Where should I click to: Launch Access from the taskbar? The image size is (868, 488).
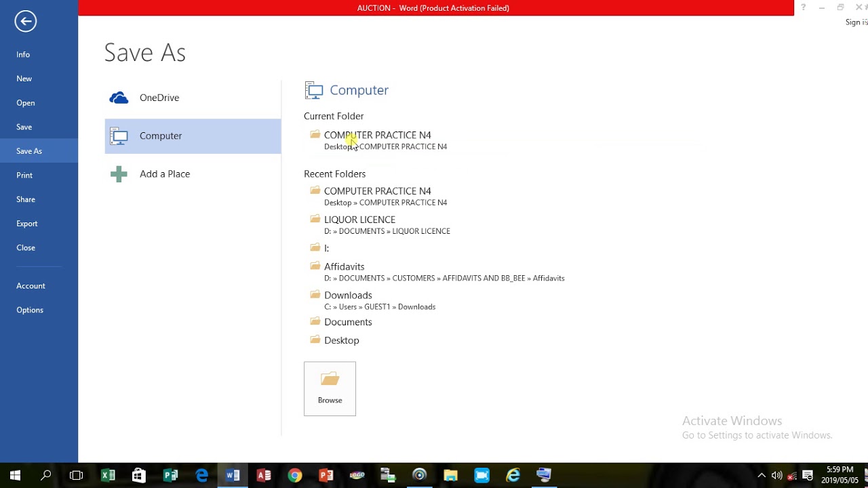point(264,475)
